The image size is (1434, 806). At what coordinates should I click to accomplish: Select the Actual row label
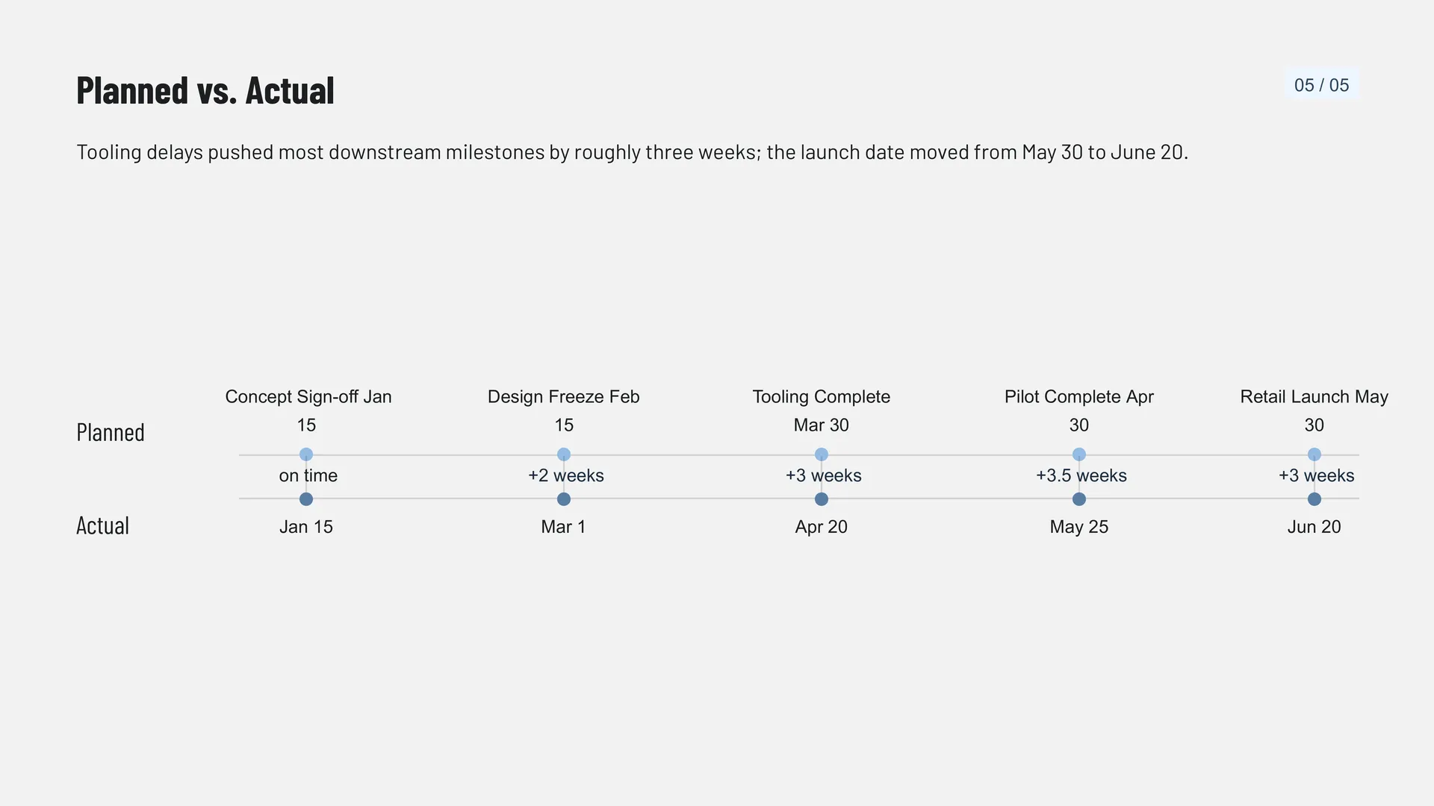103,525
